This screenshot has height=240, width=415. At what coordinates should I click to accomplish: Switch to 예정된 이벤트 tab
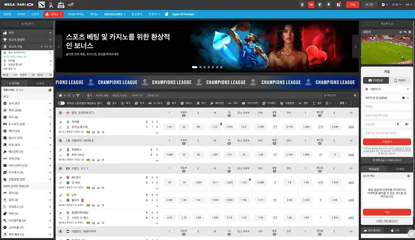(x=120, y=96)
